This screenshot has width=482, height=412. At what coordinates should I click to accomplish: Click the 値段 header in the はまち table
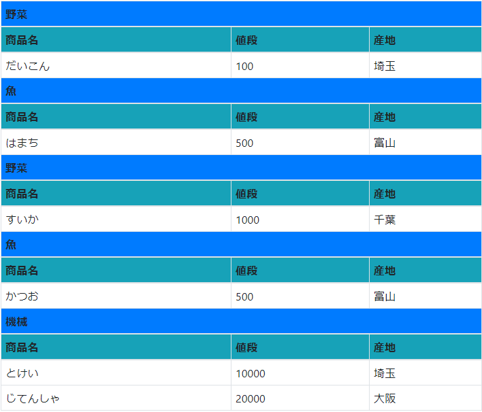click(300, 116)
